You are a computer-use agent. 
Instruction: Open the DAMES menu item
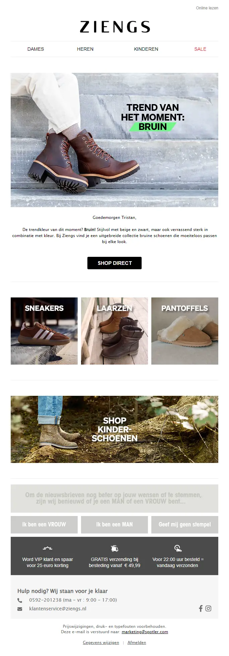coord(35,49)
